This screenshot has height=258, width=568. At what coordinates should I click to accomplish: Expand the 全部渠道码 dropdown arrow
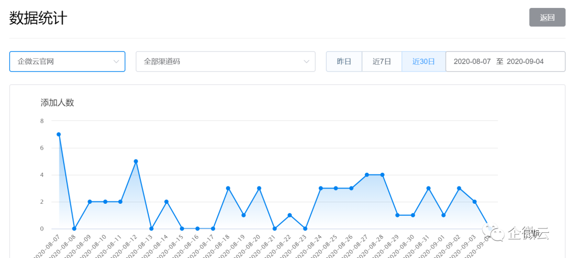coord(307,61)
